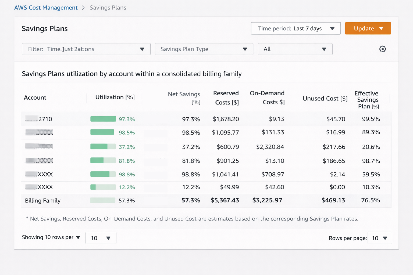Screen dimensions: 413x275
Task: Click the $2.14 unused cost cell
Action: click(x=337, y=174)
